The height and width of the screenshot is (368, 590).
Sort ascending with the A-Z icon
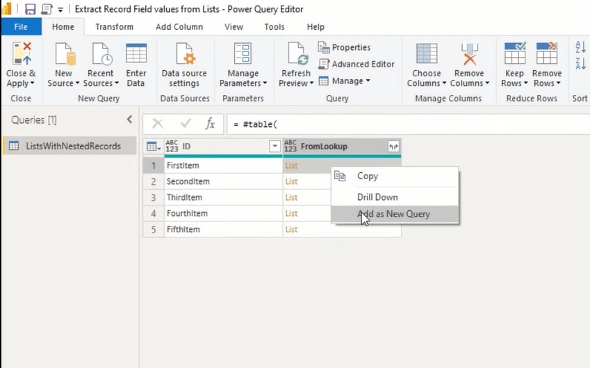click(x=580, y=47)
